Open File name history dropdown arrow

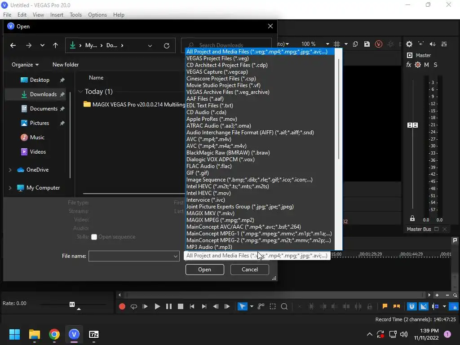coord(176,256)
